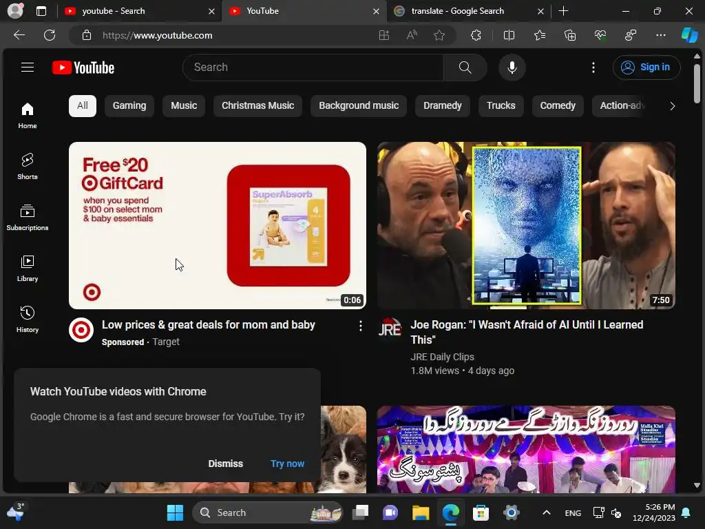This screenshot has height=529, width=705.
Task: Open the 'Low prices & great deals' title
Action: click(208, 325)
